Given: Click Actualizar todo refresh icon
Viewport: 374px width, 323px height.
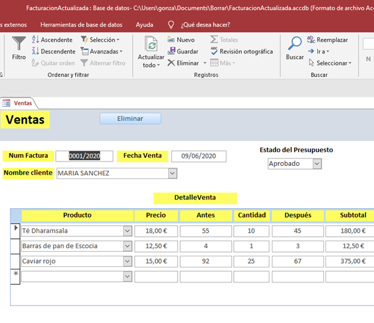Looking at the screenshot, I should point(151,45).
